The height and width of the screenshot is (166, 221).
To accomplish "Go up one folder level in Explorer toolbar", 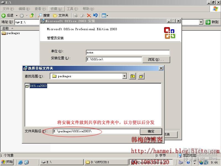I will (32, 15).
